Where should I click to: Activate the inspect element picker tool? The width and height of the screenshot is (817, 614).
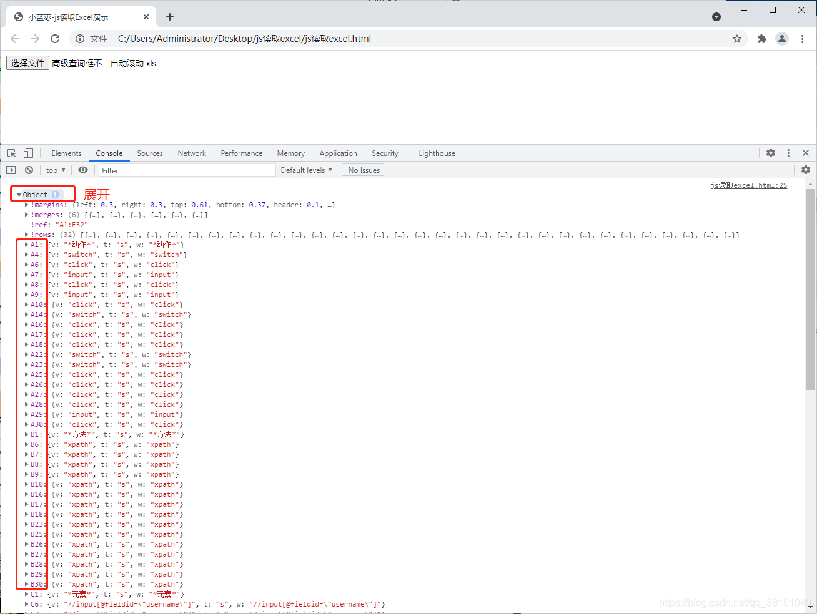(x=12, y=153)
